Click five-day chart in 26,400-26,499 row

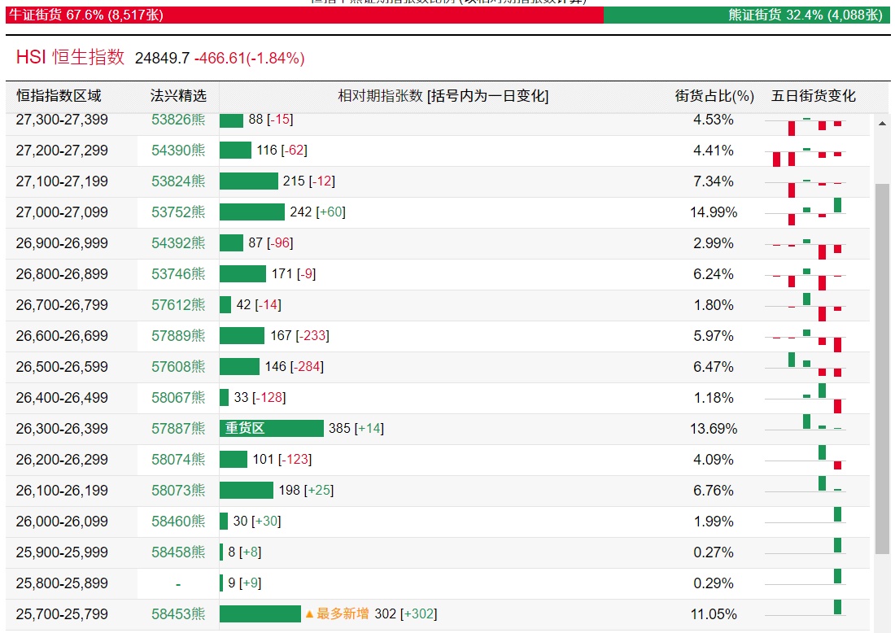tap(805, 397)
